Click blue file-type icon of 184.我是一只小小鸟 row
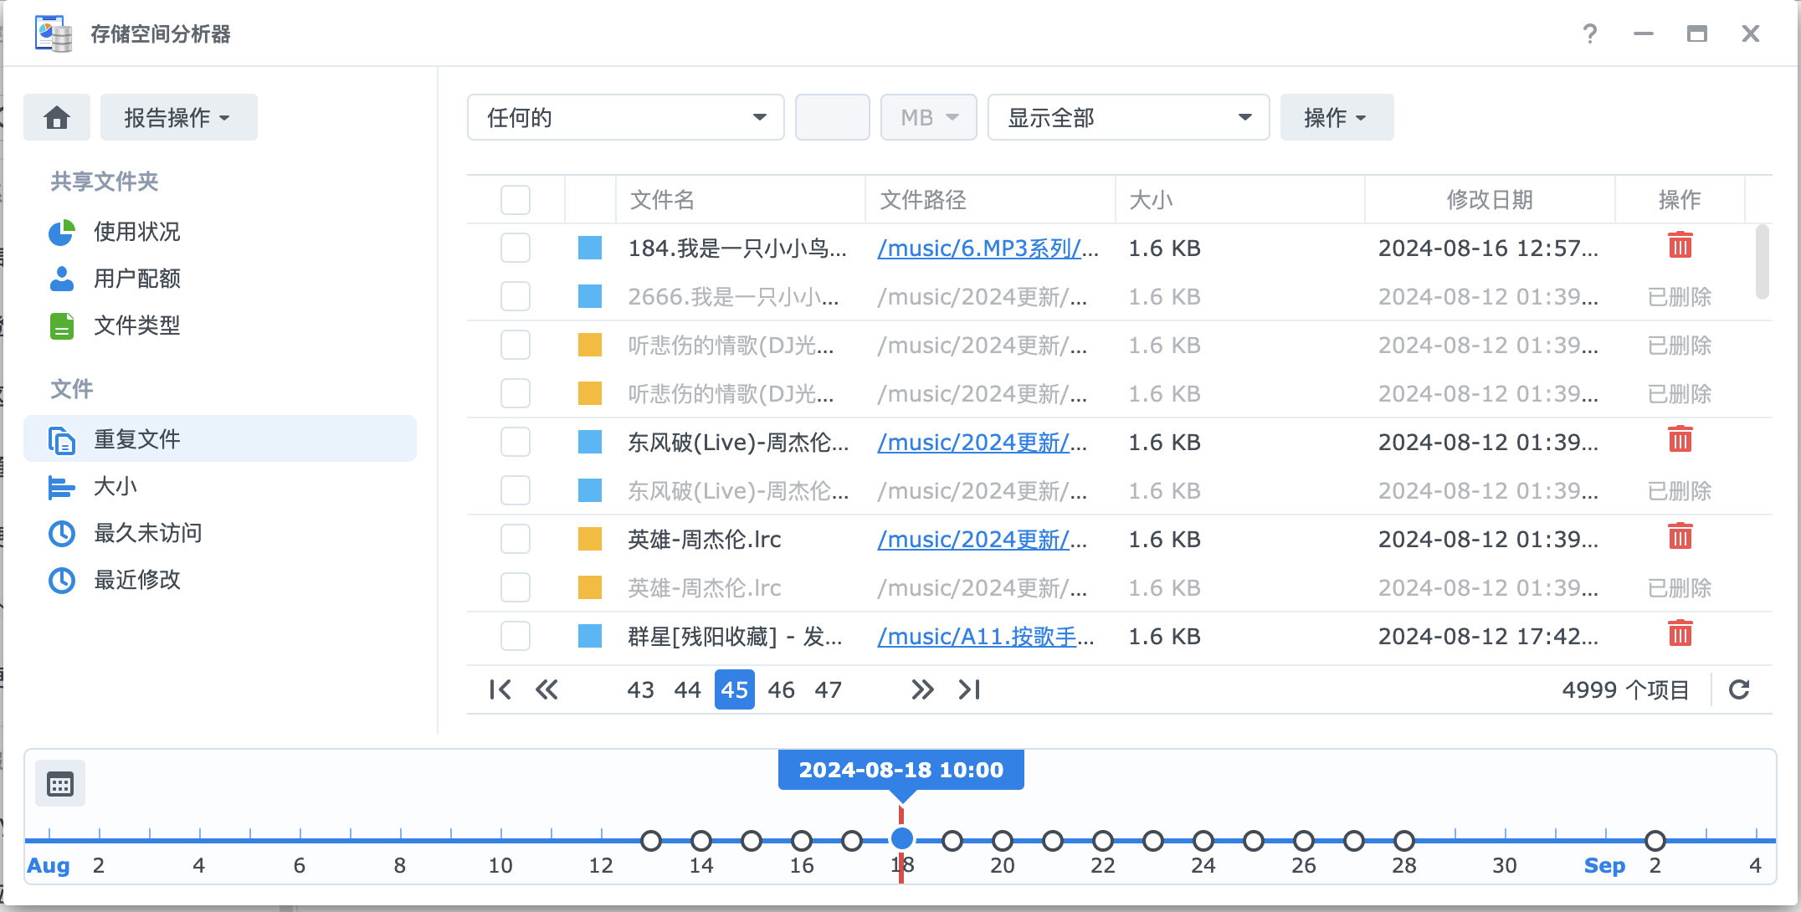The width and height of the screenshot is (1801, 912). coord(590,248)
